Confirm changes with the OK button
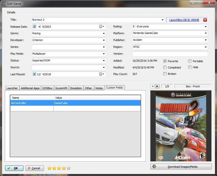 14,168
